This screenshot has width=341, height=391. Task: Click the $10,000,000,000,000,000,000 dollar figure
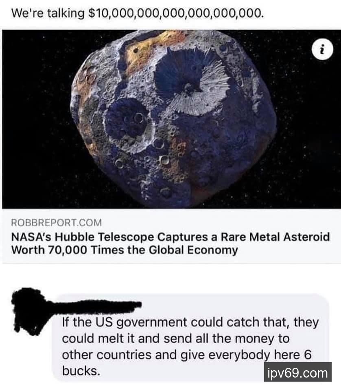coord(175,13)
